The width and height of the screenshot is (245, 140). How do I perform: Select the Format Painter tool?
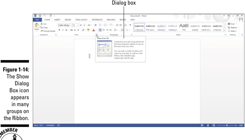pos(48,31)
